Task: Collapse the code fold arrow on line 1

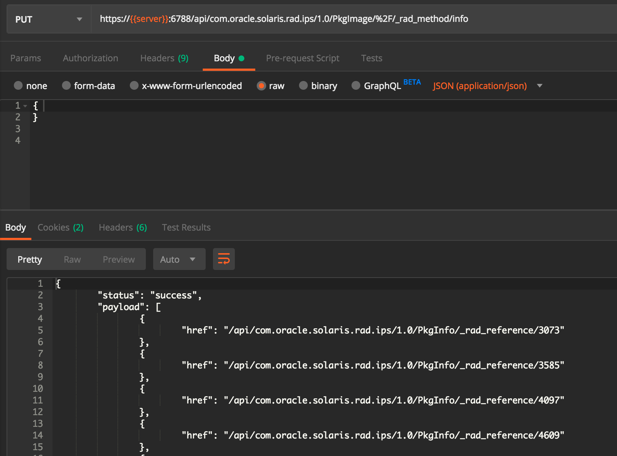Action: (25, 106)
